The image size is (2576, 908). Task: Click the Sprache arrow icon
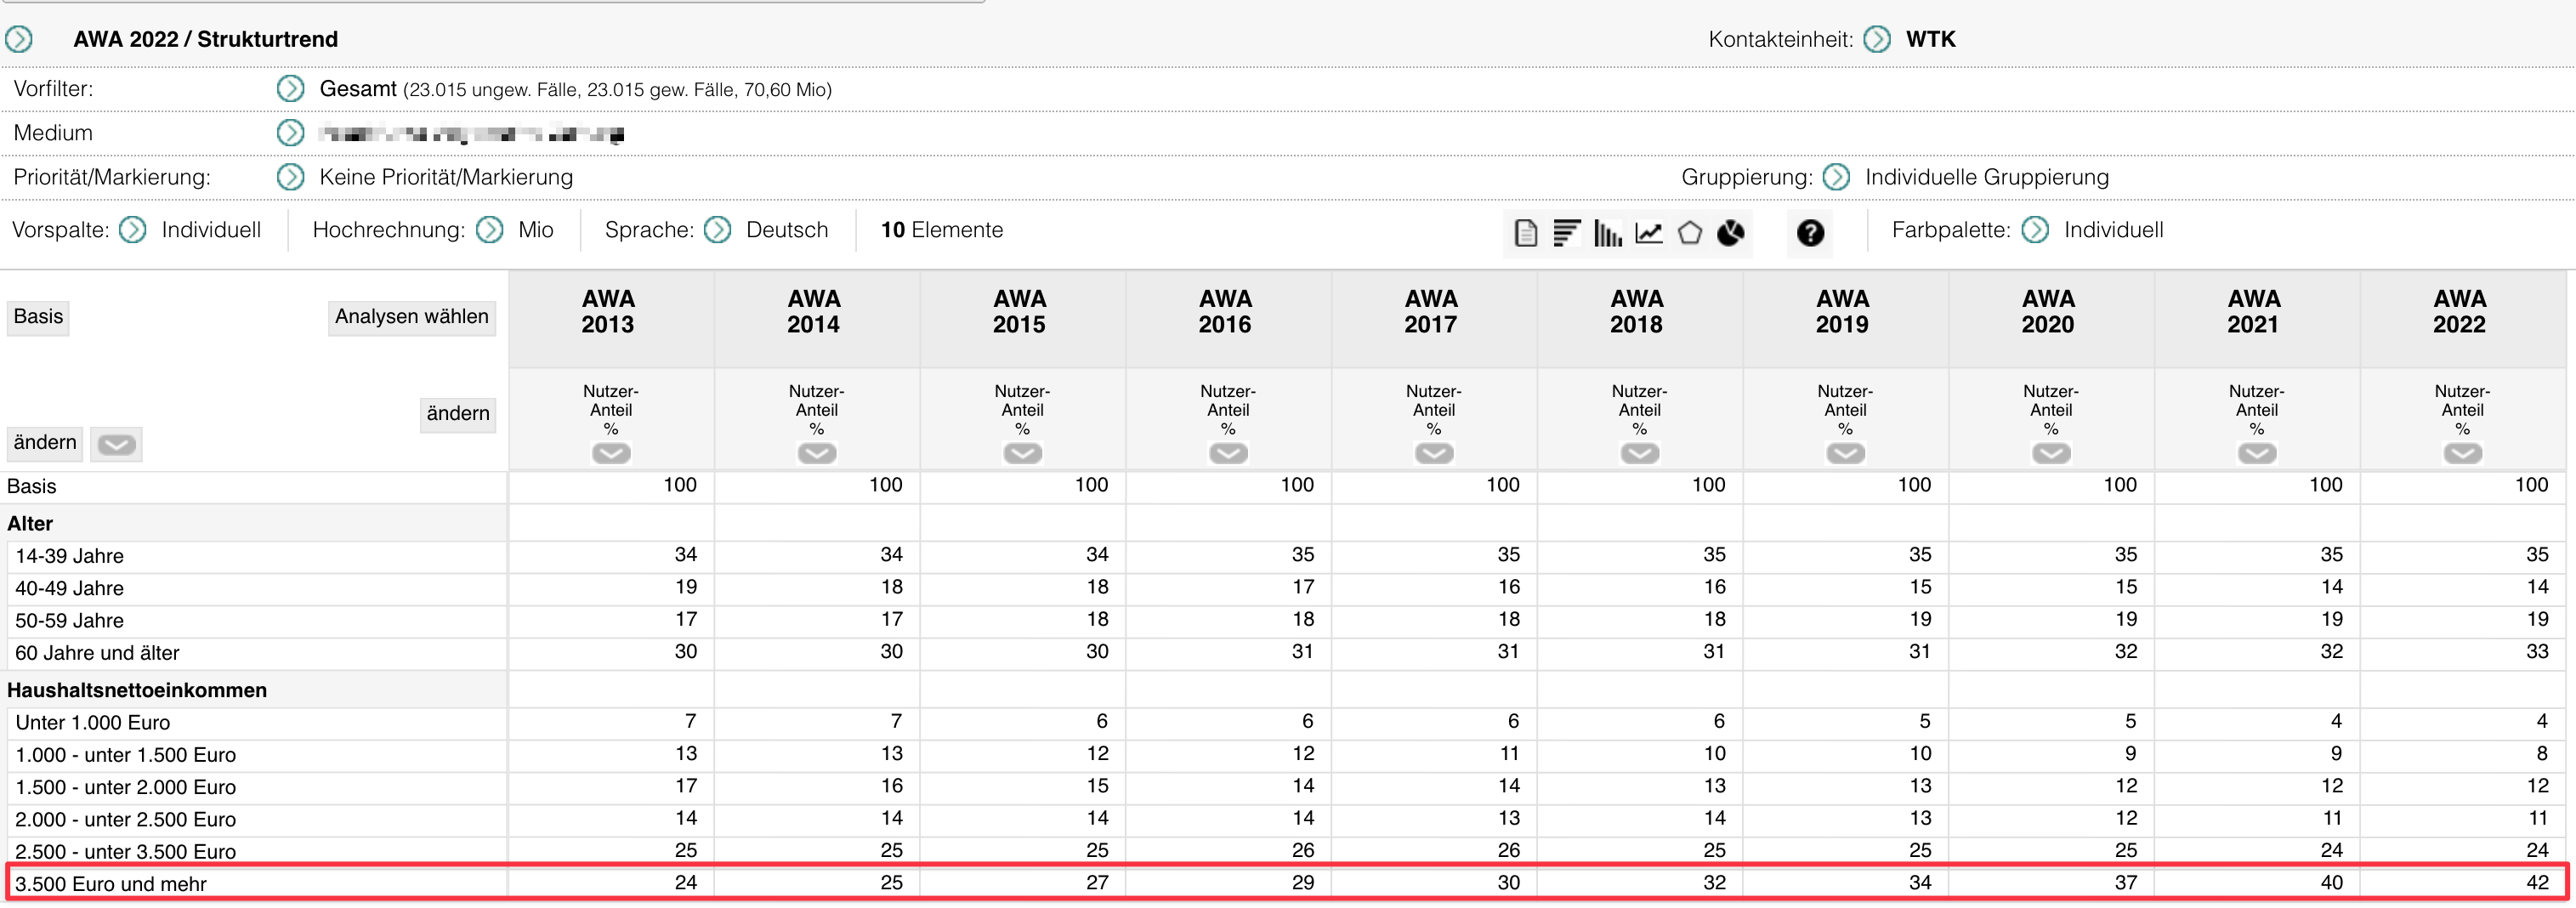coord(717,230)
